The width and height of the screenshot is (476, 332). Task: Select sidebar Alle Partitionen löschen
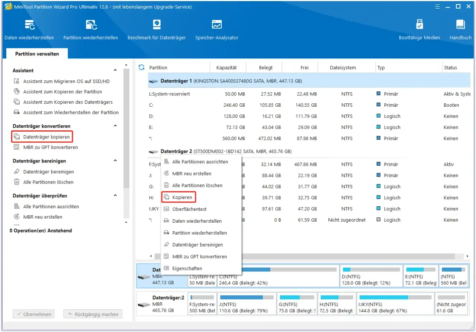(x=44, y=182)
